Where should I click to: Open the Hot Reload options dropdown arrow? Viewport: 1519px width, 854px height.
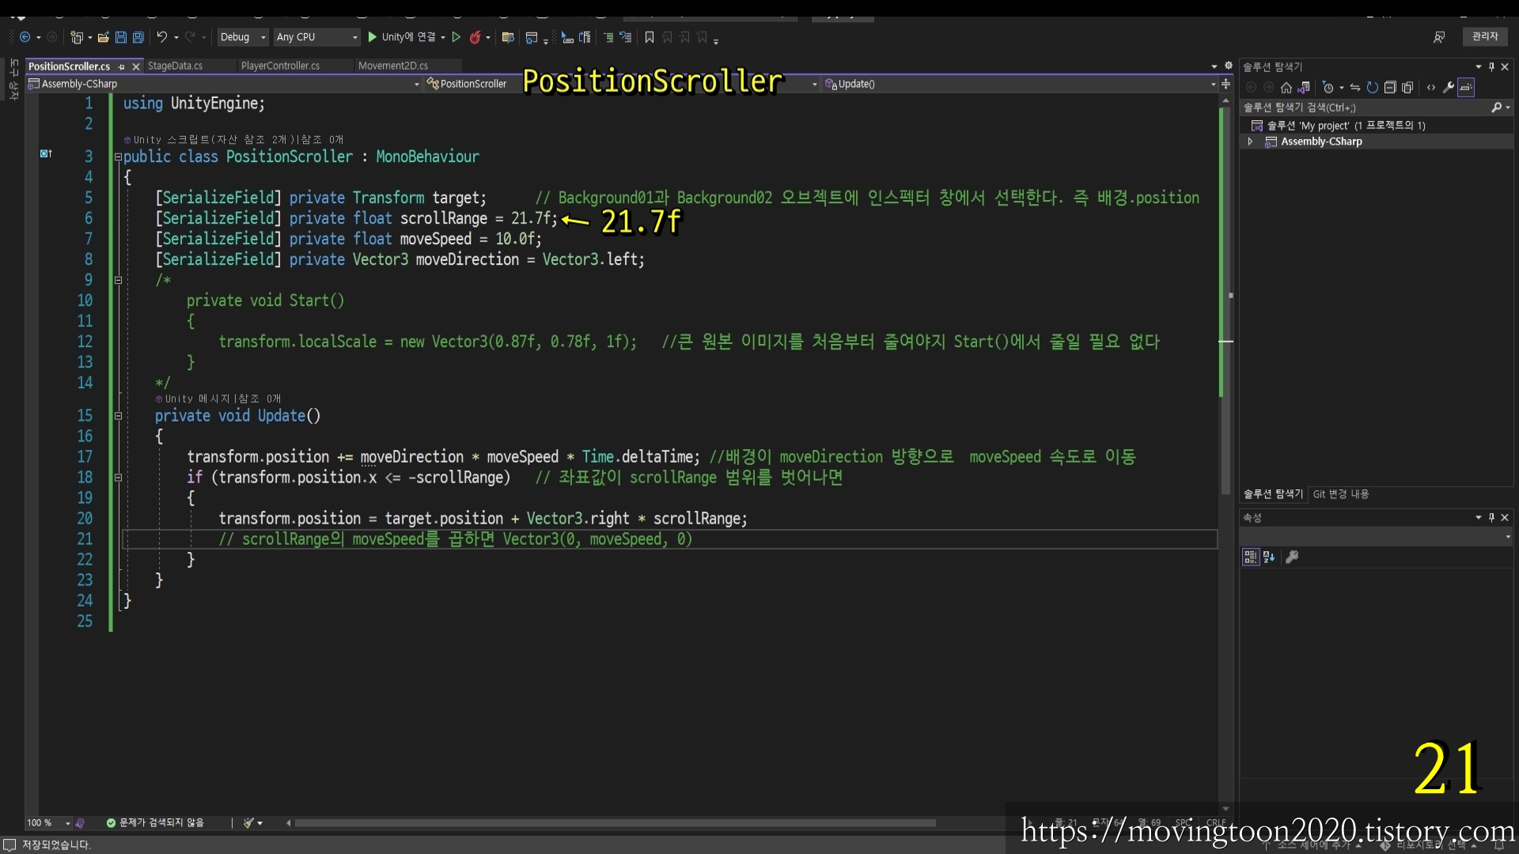point(488,37)
